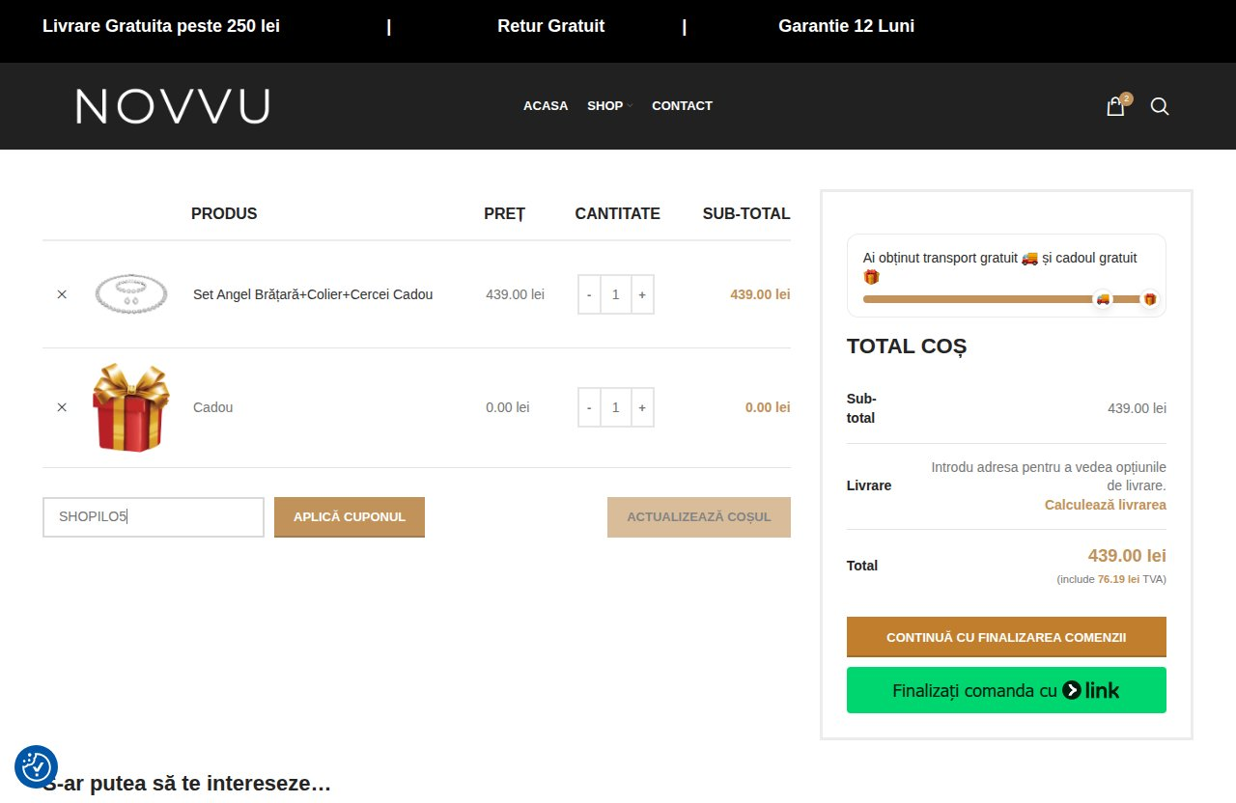Open cookie consent settings icon

coord(37,766)
